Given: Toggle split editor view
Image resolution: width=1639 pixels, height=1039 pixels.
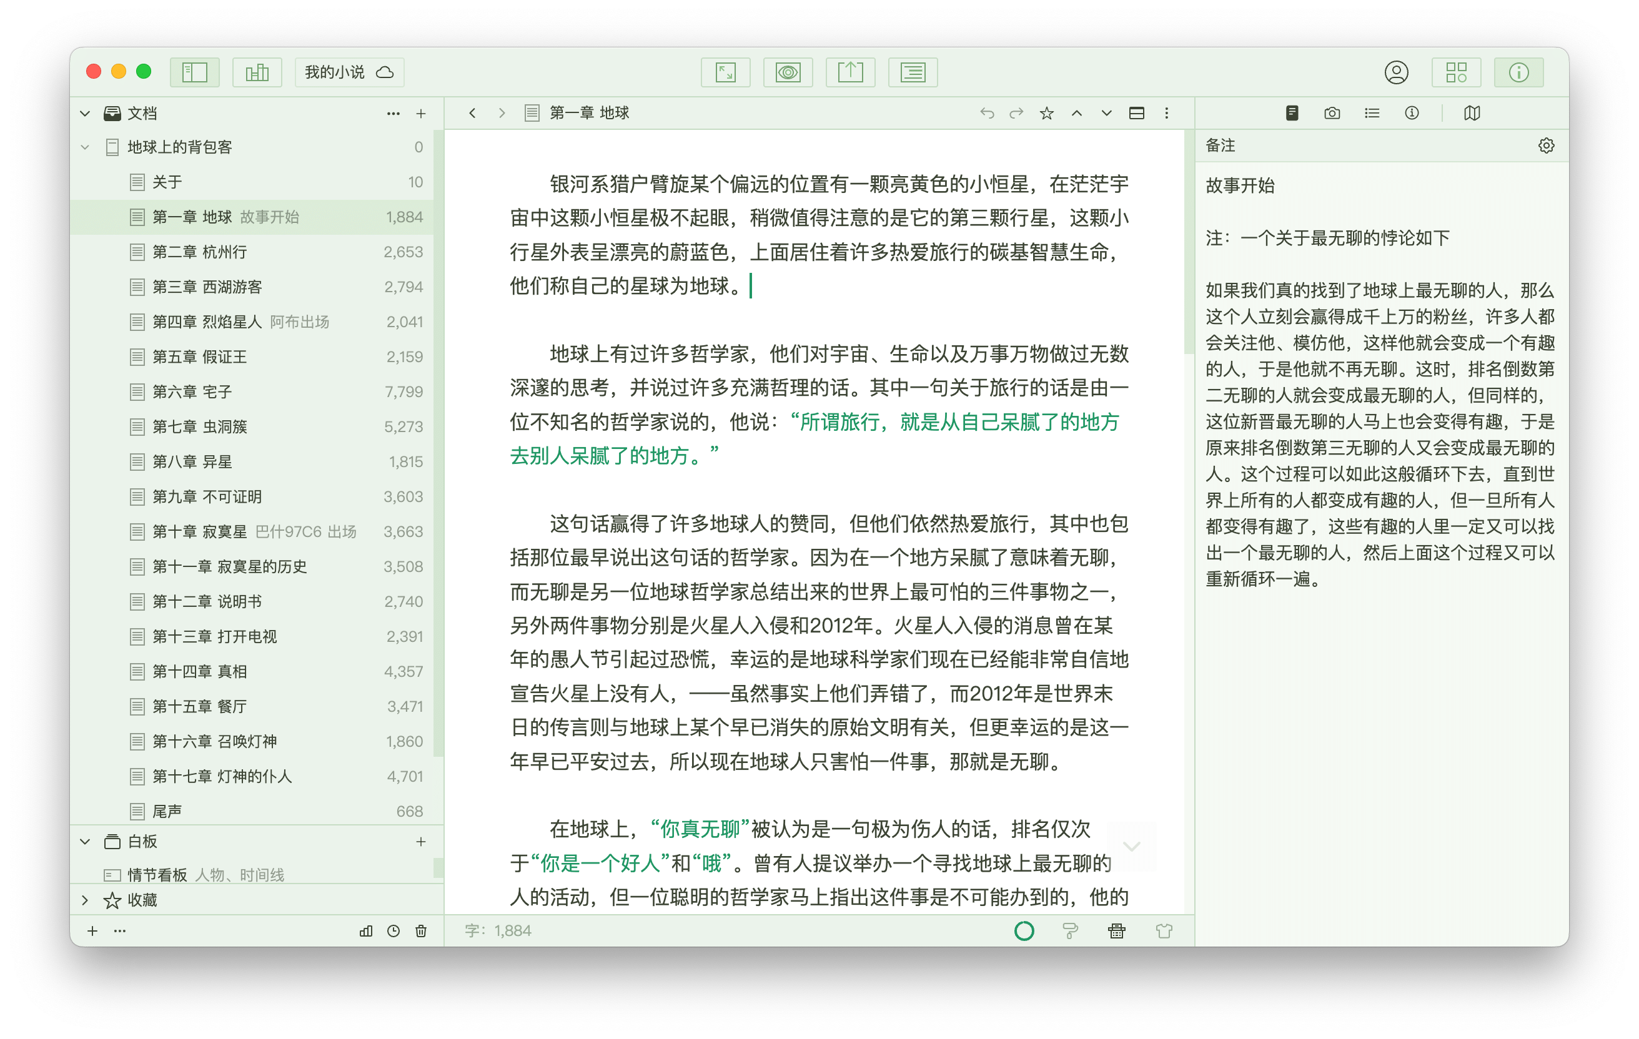Looking at the screenshot, I should click(1137, 113).
